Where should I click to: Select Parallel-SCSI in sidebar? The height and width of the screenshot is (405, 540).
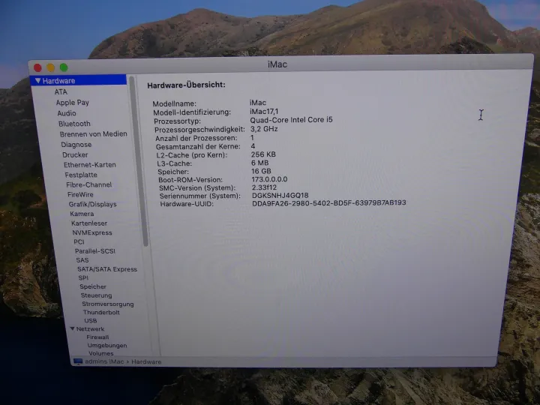coord(95,251)
